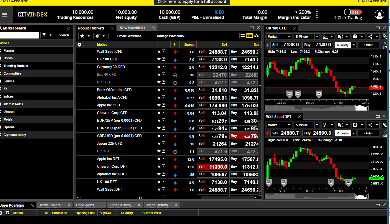The image size is (390, 224).
Task: Open watchlist column settings gear
Action: click(79, 45)
